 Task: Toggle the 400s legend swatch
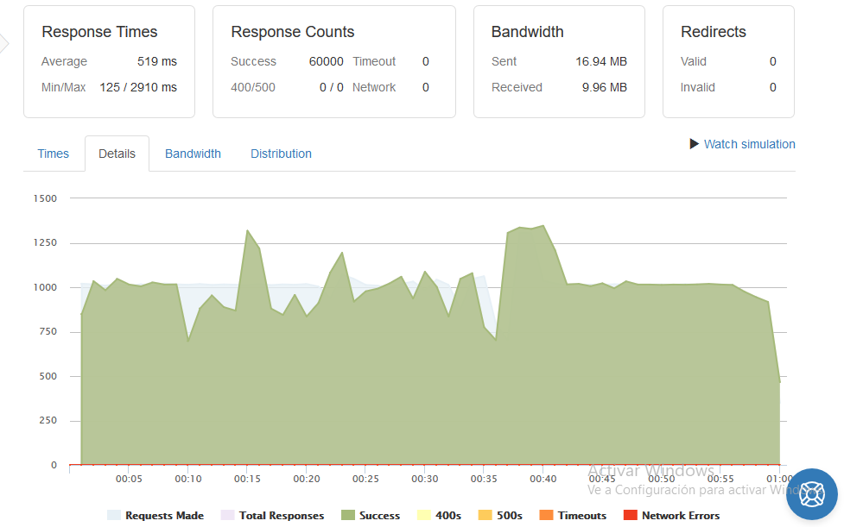pyautogui.click(x=424, y=515)
